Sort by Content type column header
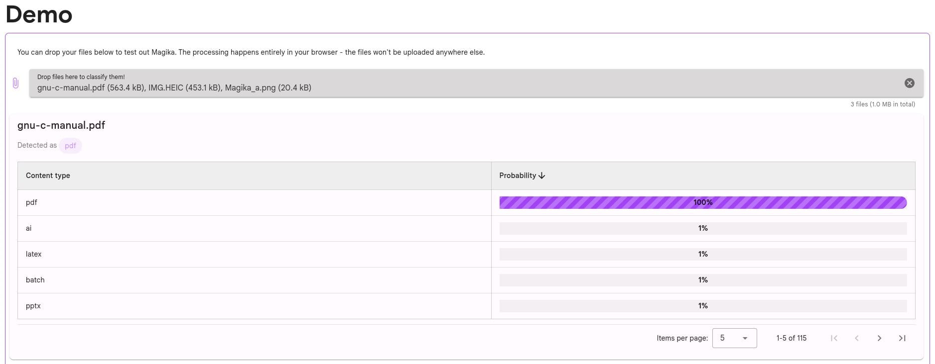935x364 pixels. 48,176
